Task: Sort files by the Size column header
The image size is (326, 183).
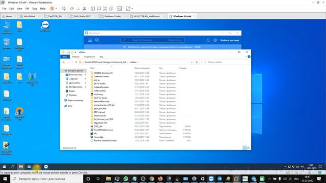Action: [x=183, y=68]
